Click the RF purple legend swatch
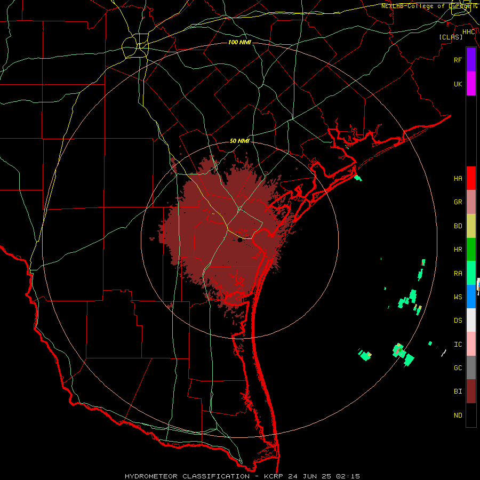480x480 pixels. click(x=471, y=60)
